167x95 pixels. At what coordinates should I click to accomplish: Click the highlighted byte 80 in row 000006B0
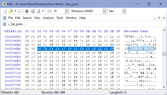tap(39, 49)
